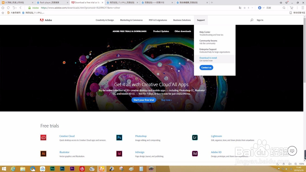Open the chat bubble help icon
Screen dimensions: 306x172
292,151
